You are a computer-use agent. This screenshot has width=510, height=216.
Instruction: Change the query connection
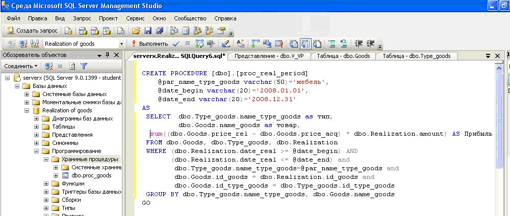pyautogui.click(x=35, y=44)
